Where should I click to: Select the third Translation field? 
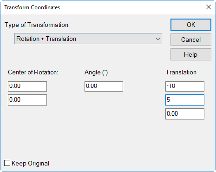[185, 114]
